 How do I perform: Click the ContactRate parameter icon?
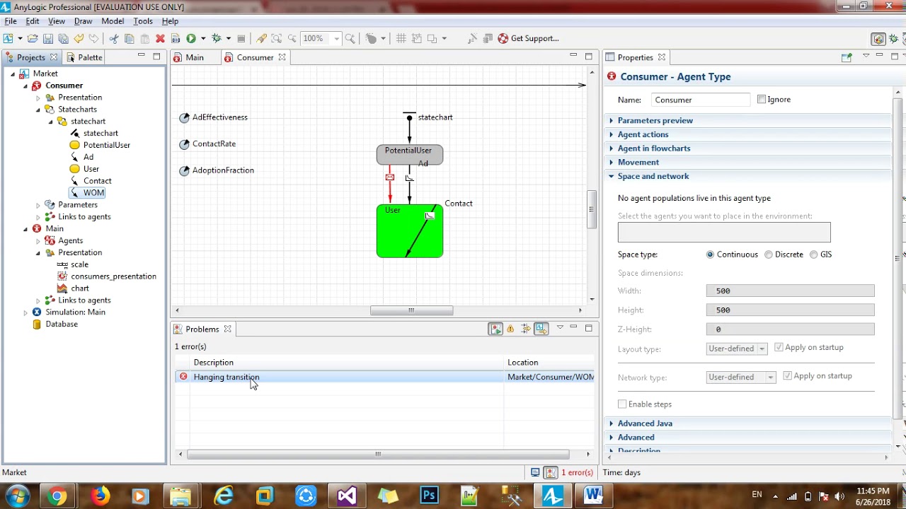(185, 144)
